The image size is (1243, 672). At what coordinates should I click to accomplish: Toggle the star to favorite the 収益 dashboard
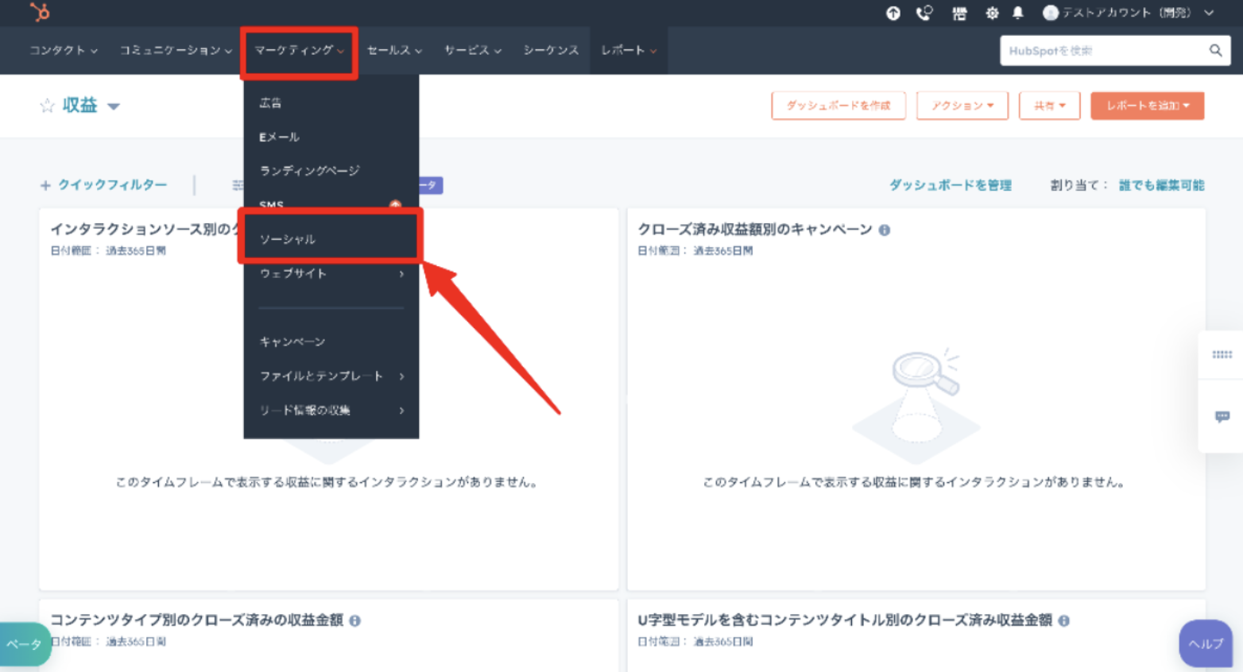48,104
